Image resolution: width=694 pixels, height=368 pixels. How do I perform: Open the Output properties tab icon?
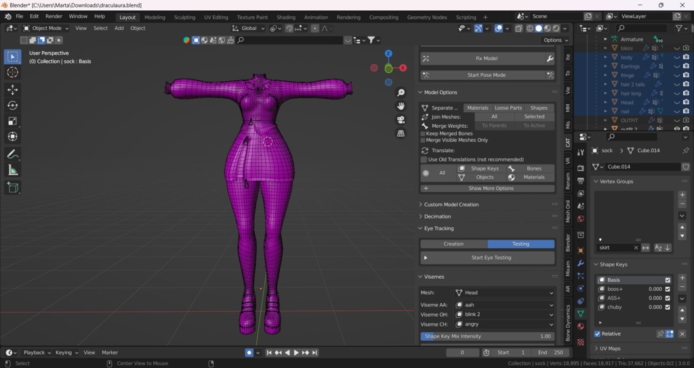click(x=581, y=181)
